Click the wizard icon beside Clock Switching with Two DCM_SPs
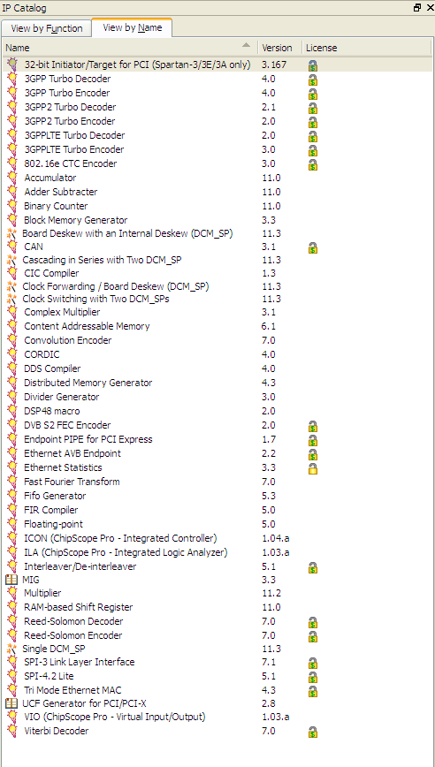 click(11, 299)
